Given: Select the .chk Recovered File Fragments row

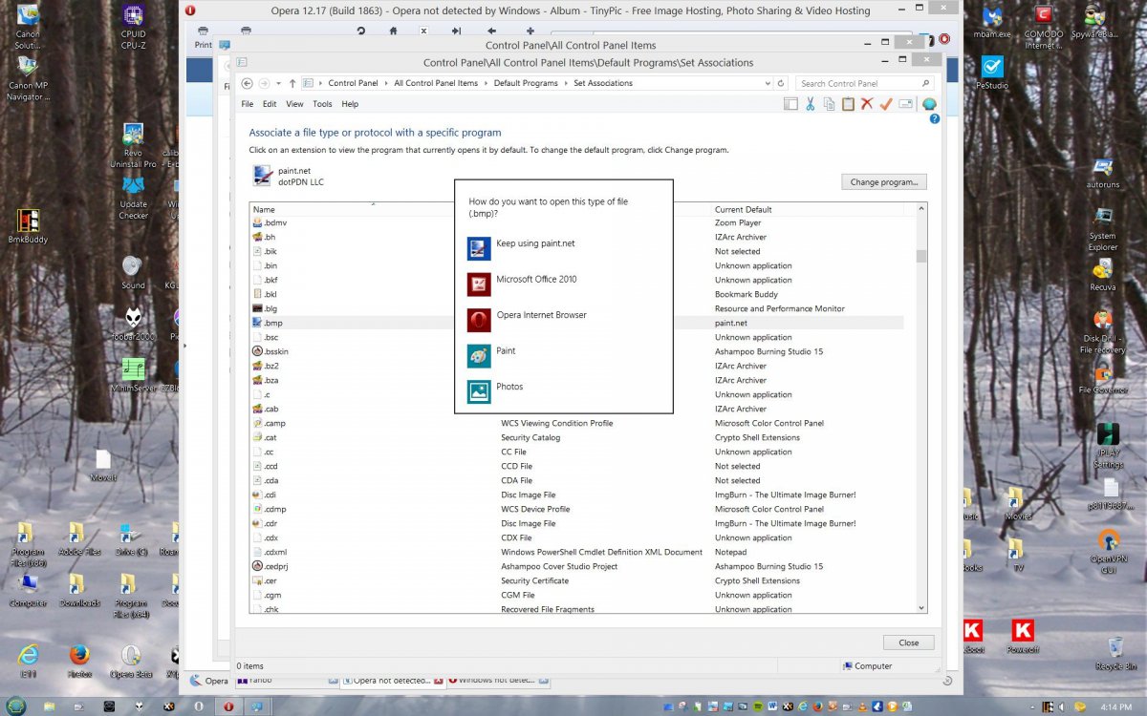Looking at the screenshot, I should [x=576, y=609].
